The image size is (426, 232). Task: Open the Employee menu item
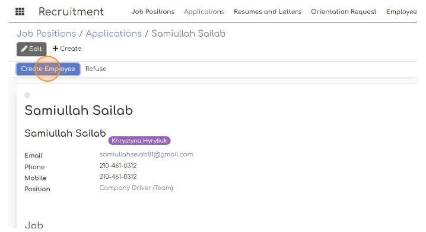pyautogui.click(x=402, y=12)
